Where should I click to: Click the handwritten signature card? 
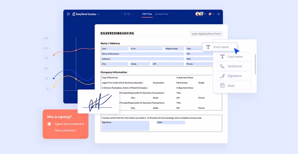click(98, 102)
